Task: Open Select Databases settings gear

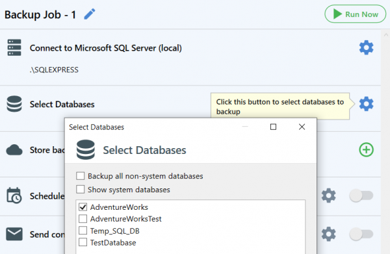Action: (366, 104)
